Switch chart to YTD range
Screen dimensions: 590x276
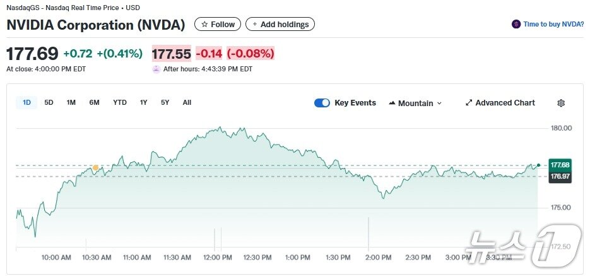[120, 102]
